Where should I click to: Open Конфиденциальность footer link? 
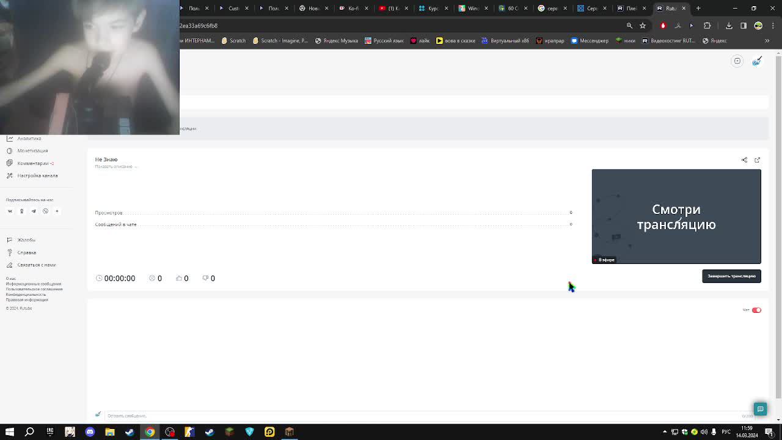(x=26, y=295)
